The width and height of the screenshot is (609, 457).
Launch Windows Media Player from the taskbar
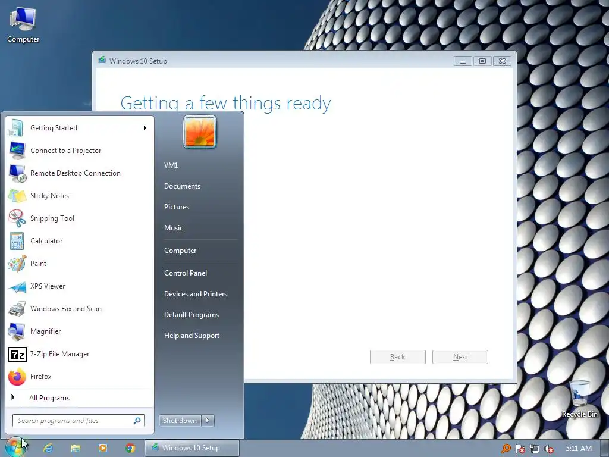click(103, 448)
